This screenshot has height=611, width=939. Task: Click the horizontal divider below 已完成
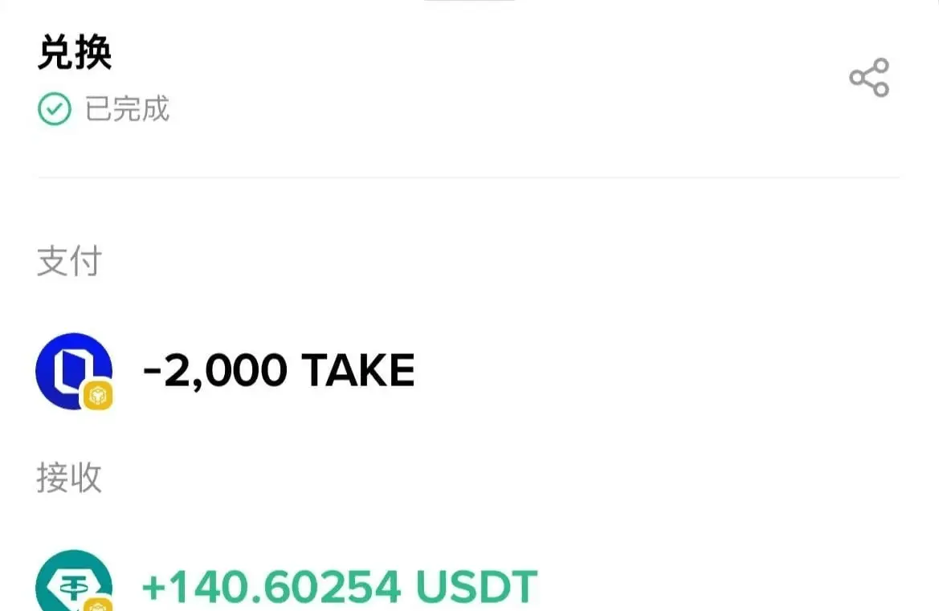click(468, 177)
